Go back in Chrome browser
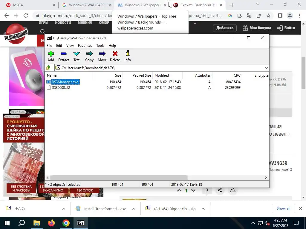 (x=7, y=16)
